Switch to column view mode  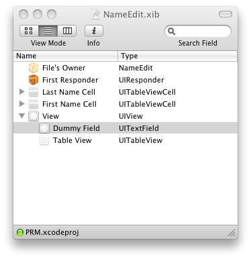coord(67,31)
